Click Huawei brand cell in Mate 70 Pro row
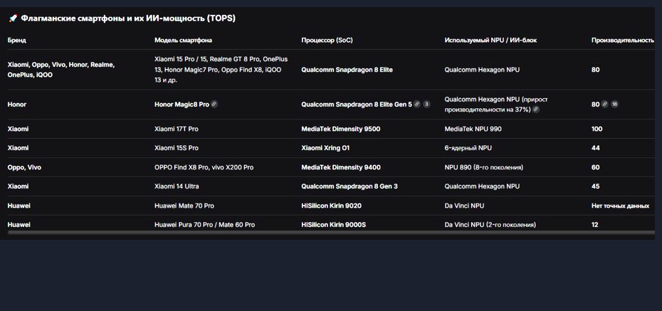This screenshot has height=311, width=662. [19, 206]
